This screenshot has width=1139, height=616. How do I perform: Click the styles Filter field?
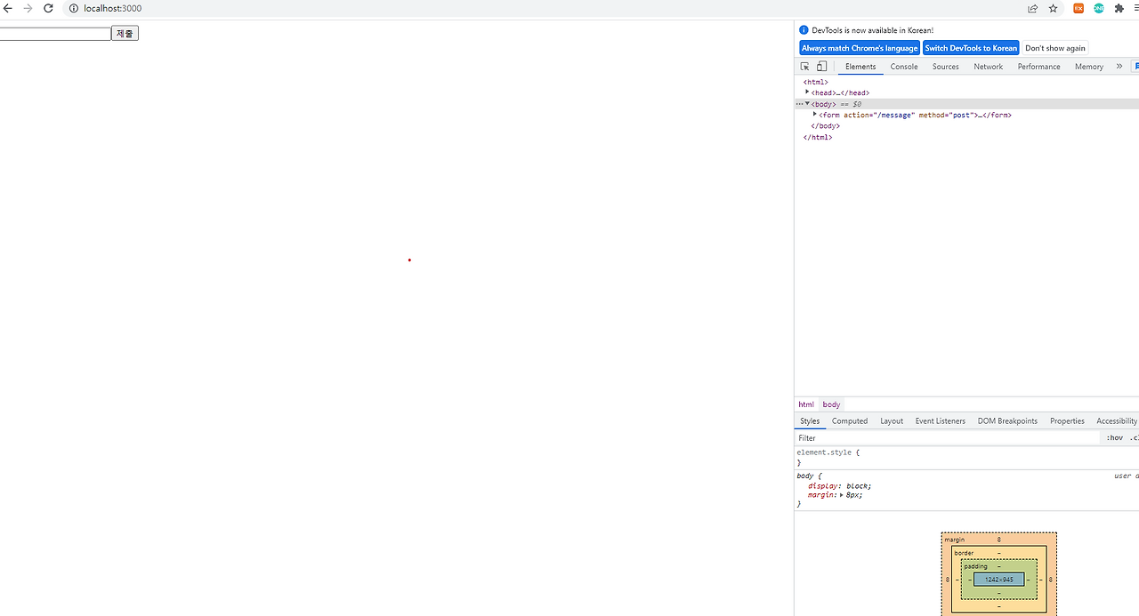coord(948,438)
